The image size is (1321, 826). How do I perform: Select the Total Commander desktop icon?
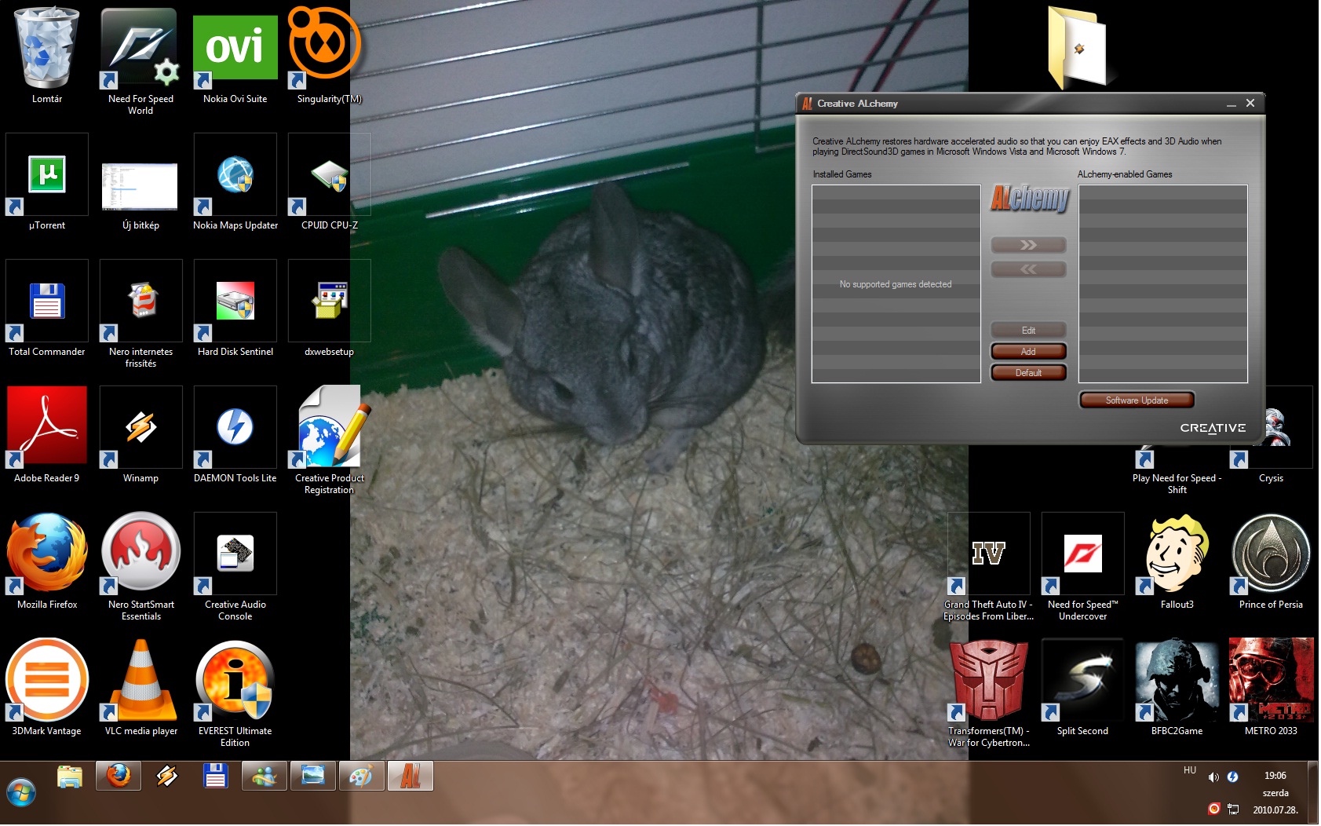pyautogui.click(x=47, y=309)
